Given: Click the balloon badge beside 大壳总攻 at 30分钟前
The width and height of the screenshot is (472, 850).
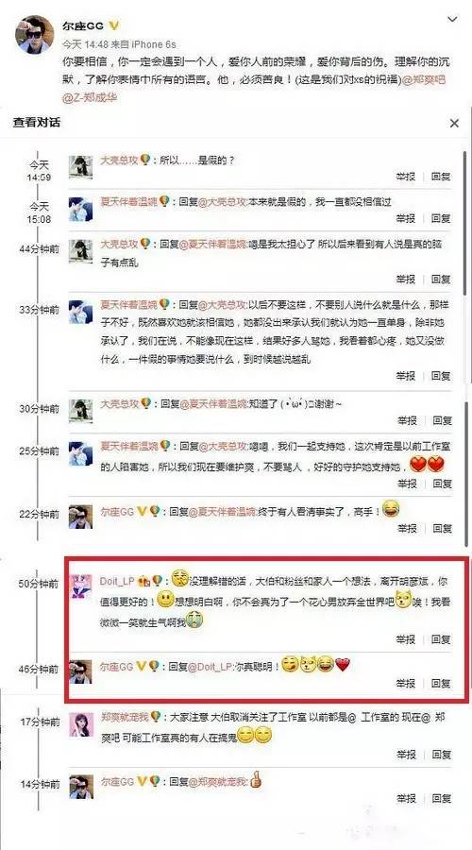Looking at the screenshot, I should pyautogui.click(x=145, y=402).
